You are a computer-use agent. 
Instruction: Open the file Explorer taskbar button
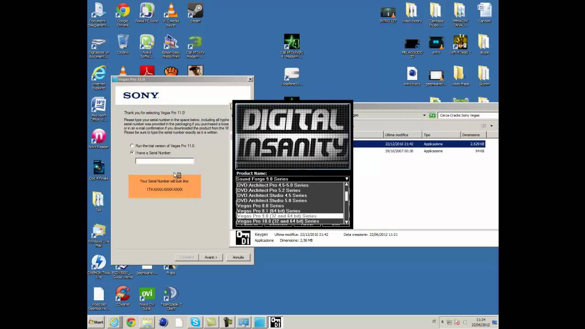click(x=147, y=322)
